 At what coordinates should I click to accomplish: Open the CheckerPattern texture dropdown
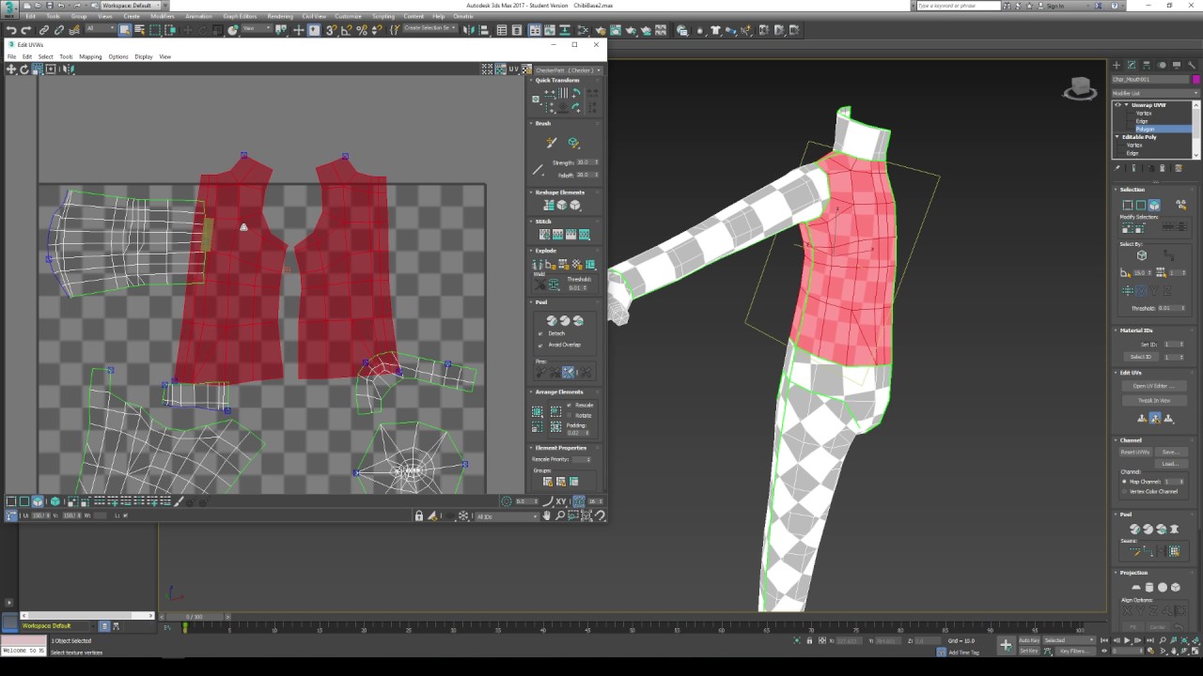(569, 69)
